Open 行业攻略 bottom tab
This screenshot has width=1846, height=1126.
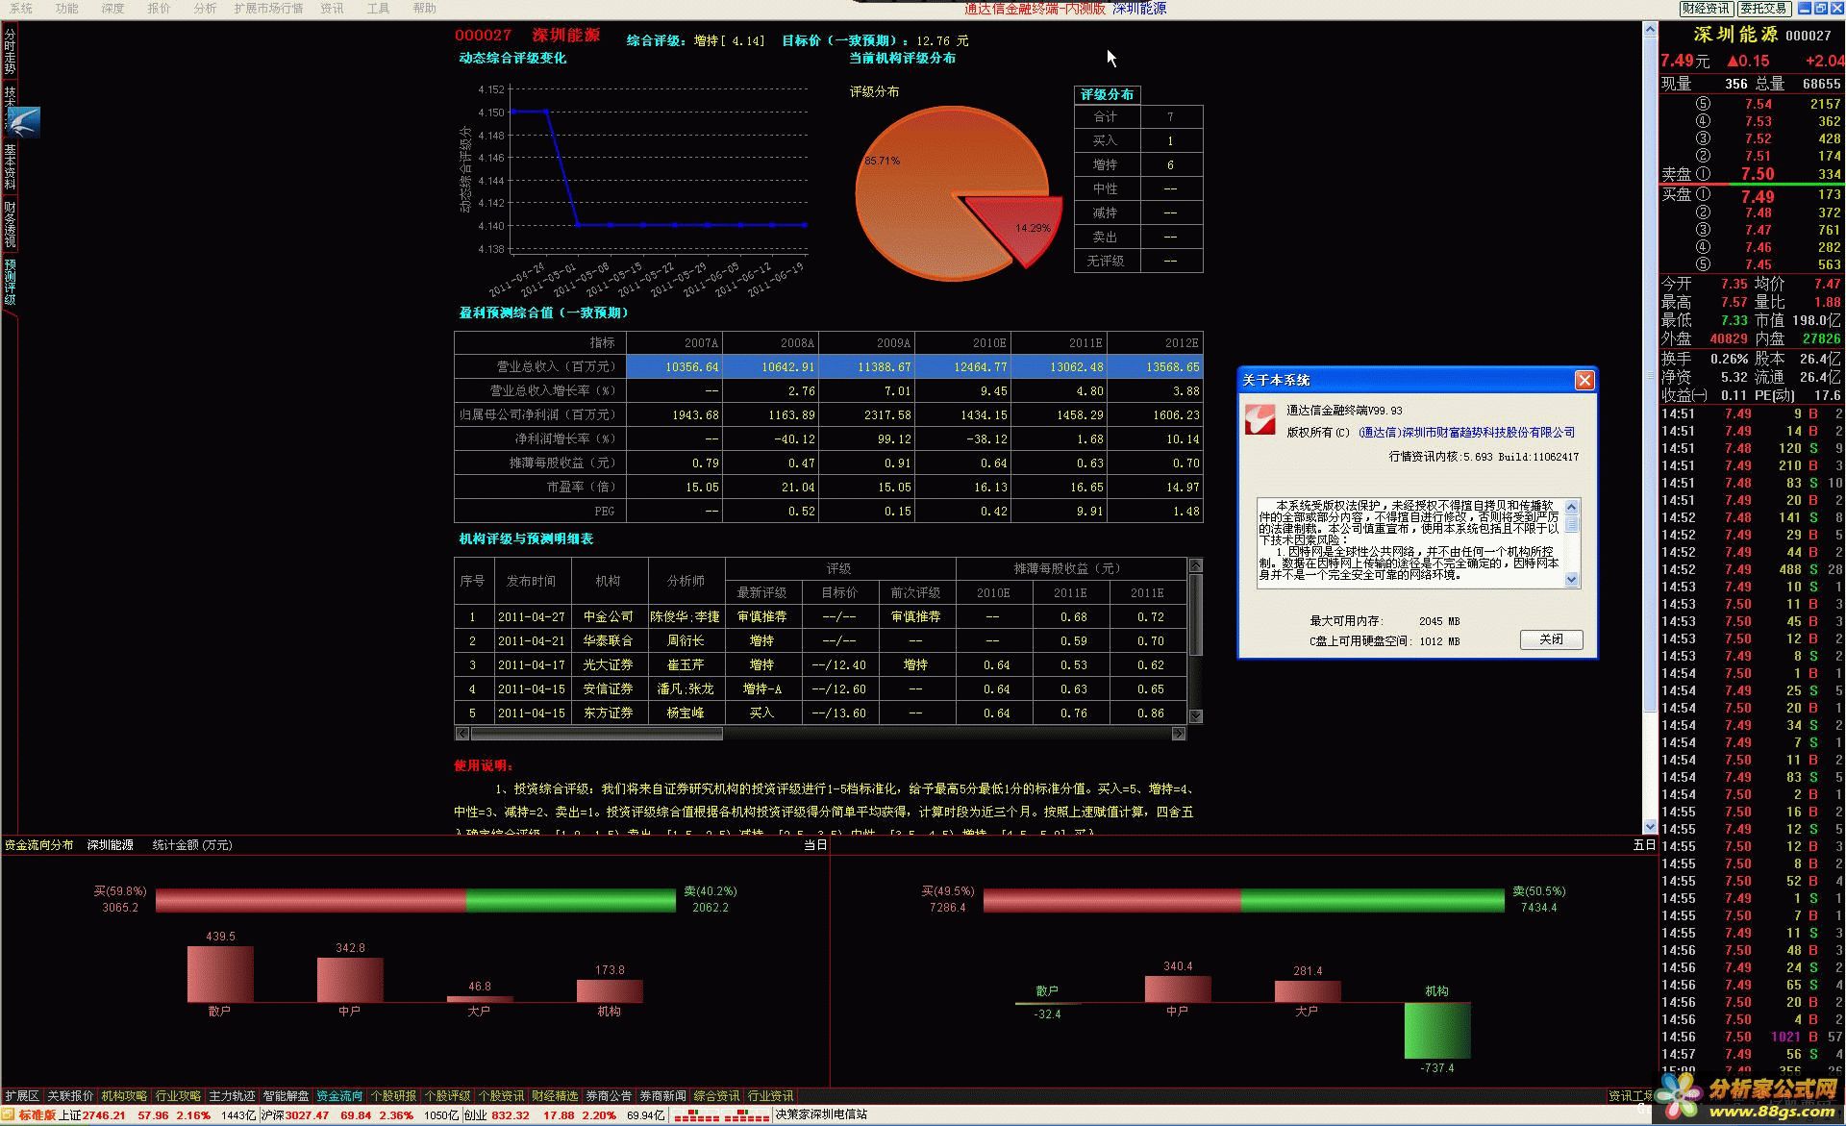tap(179, 1096)
